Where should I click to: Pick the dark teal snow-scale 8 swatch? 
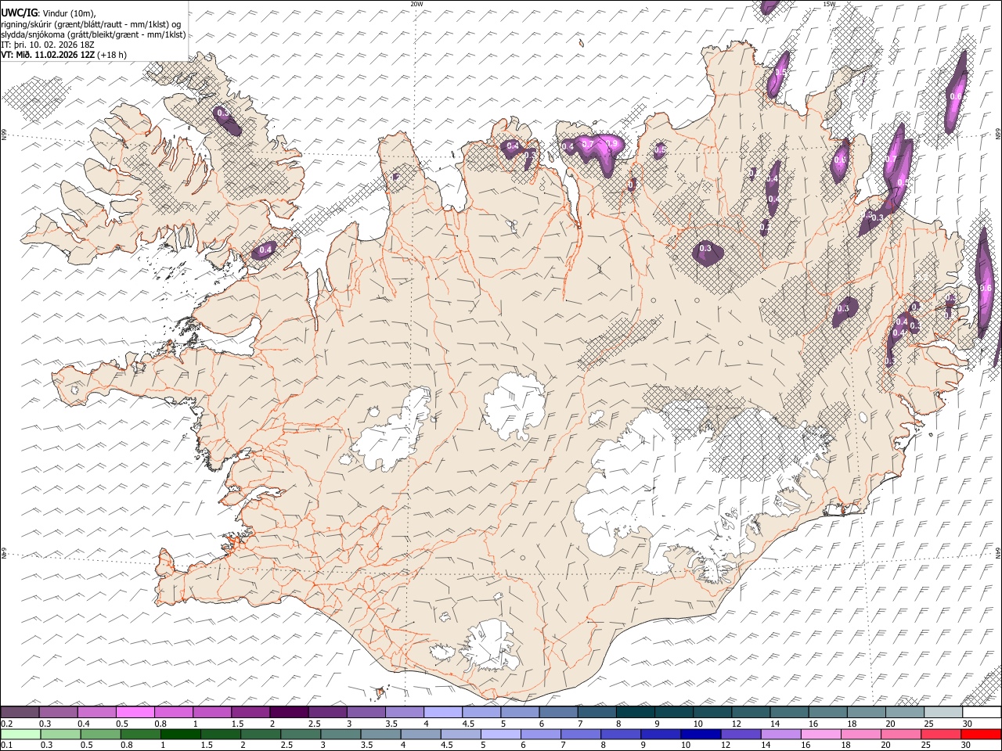click(635, 713)
